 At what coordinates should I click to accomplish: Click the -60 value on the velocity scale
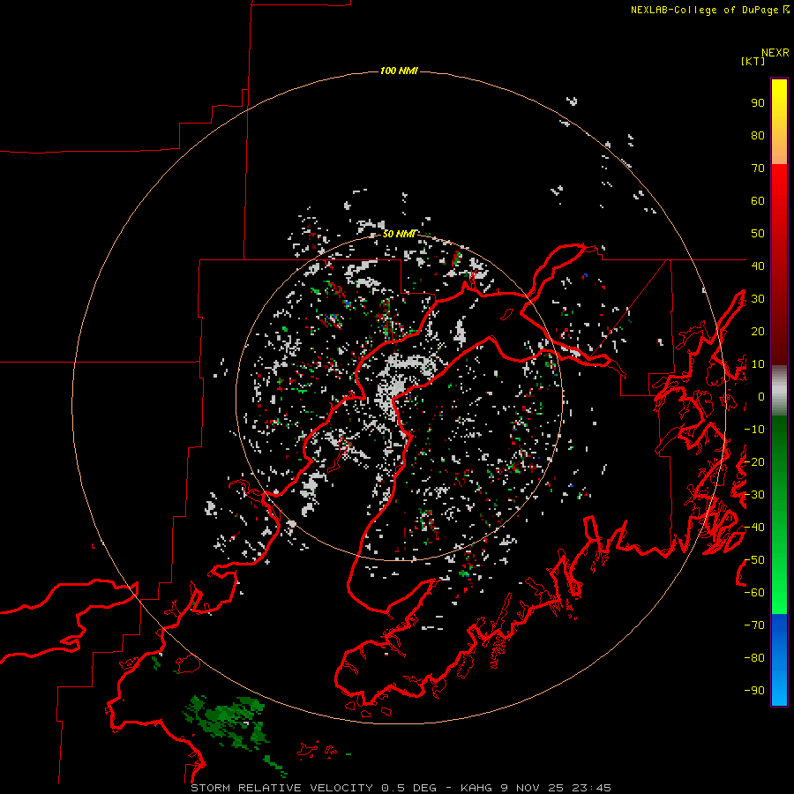tap(754, 593)
